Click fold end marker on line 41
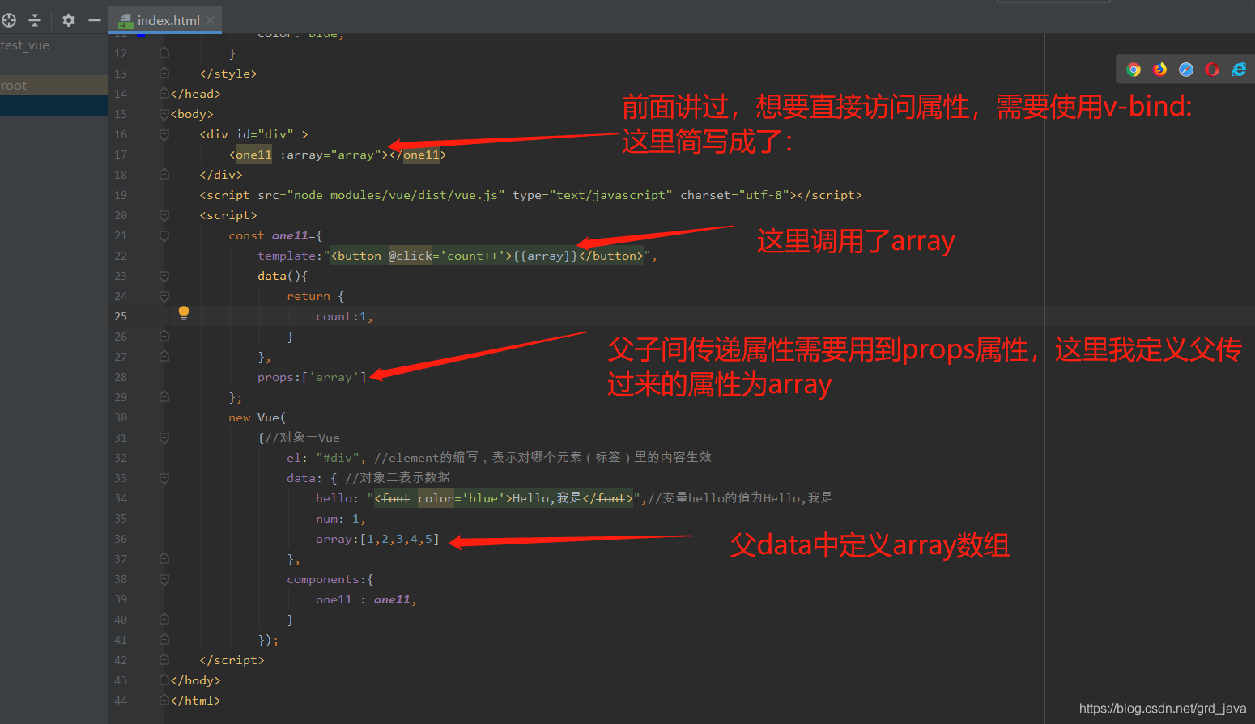 164,640
